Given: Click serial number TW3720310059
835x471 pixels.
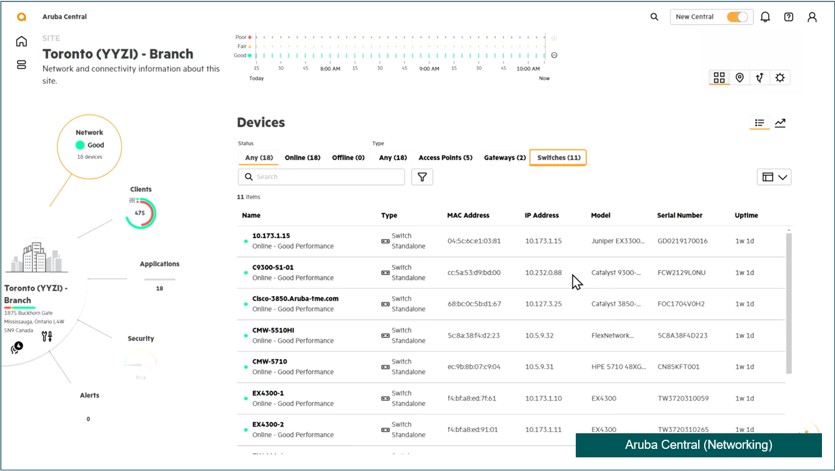Looking at the screenshot, I should point(683,398).
